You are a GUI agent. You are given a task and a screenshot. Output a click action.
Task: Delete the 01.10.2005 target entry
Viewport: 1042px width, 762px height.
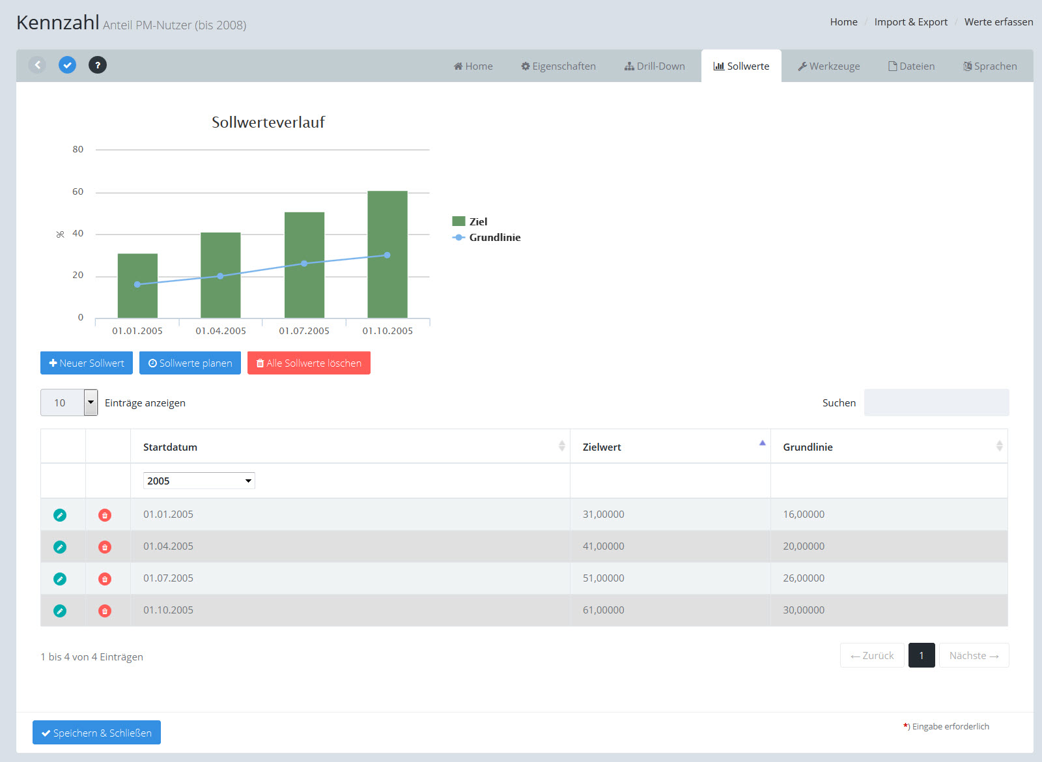coord(105,611)
